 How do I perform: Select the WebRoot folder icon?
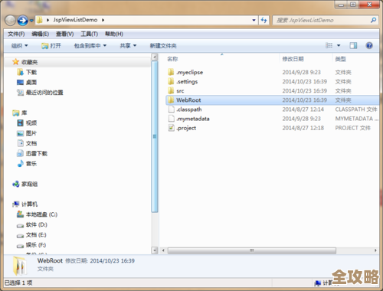[171, 100]
